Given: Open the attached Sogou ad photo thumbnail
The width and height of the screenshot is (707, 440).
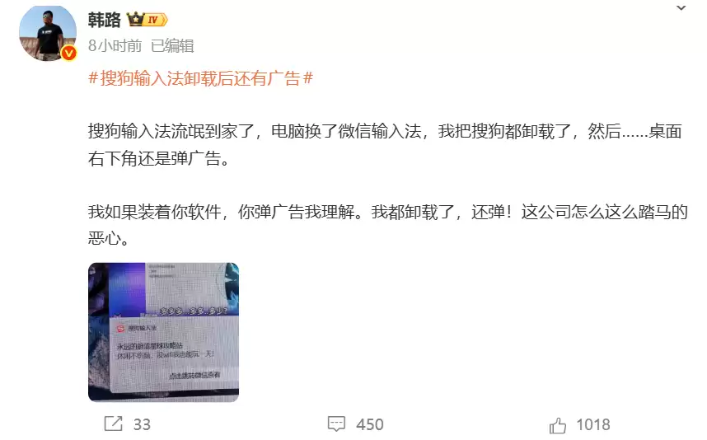Looking at the screenshot, I should pyautogui.click(x=163, y=332).
